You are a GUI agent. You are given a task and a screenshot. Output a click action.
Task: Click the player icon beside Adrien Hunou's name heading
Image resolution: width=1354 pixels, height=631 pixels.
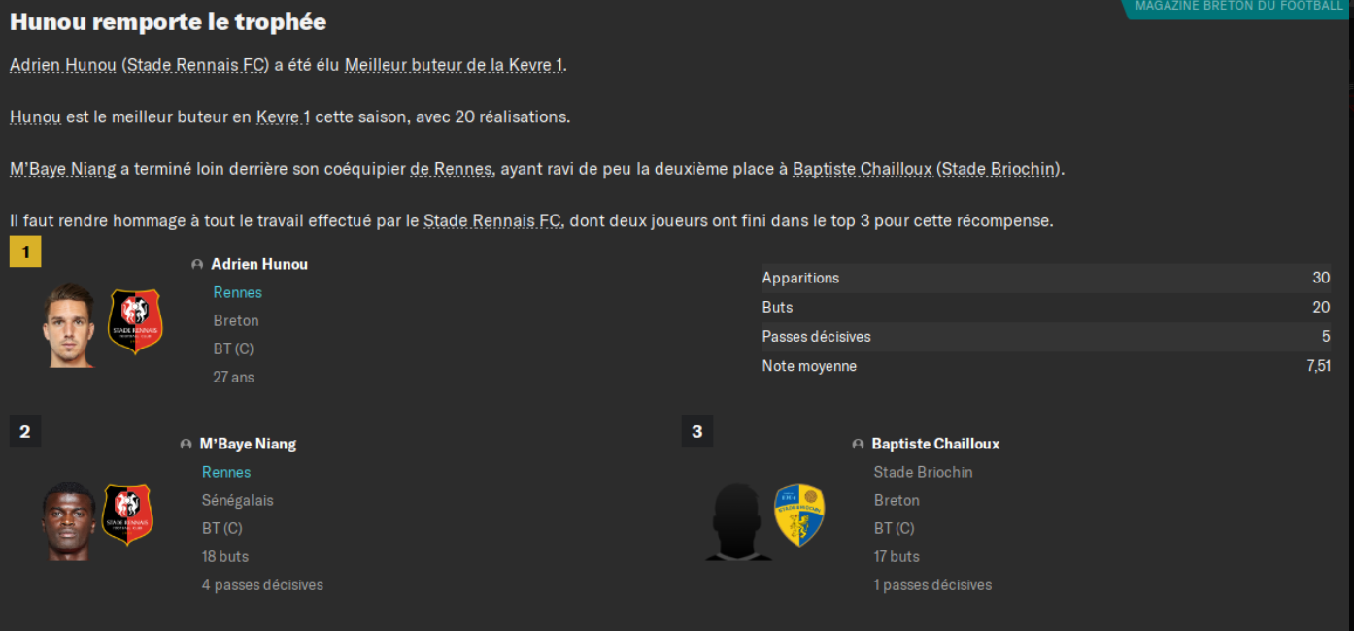coord(197,264)
